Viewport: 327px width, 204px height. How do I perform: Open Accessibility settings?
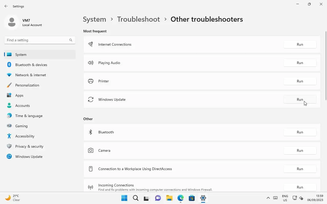[x=40, y=136]
